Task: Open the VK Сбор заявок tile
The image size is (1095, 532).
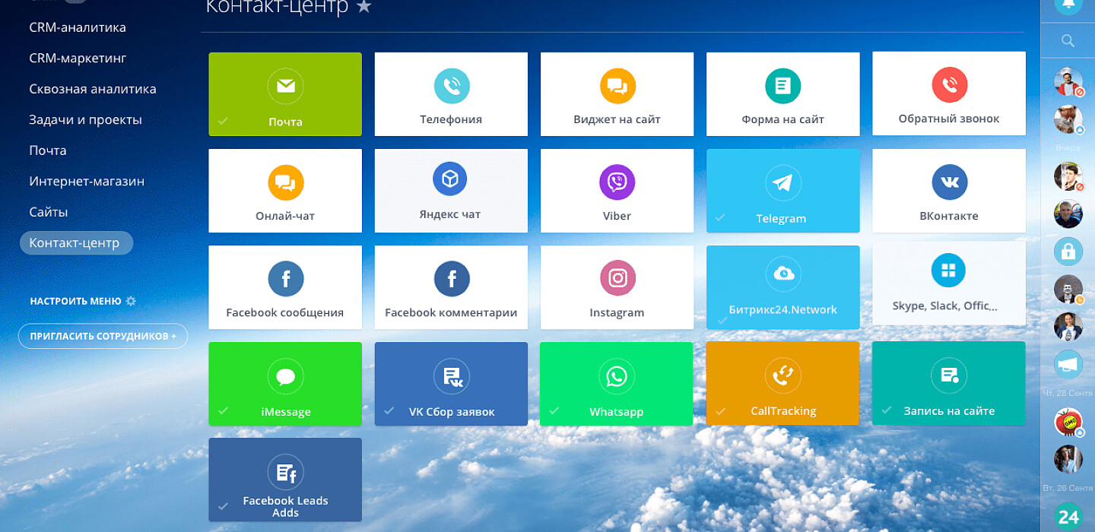Action: point(451,384)
